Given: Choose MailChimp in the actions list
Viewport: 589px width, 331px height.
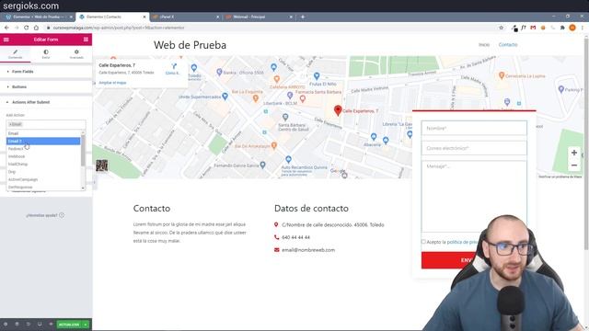Looking at the screenshot, I should tap(43, 164).
